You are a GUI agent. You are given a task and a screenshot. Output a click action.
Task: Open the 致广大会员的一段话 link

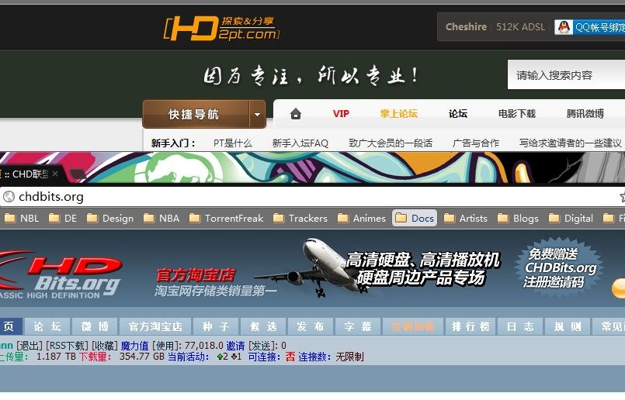coord(391,143)
